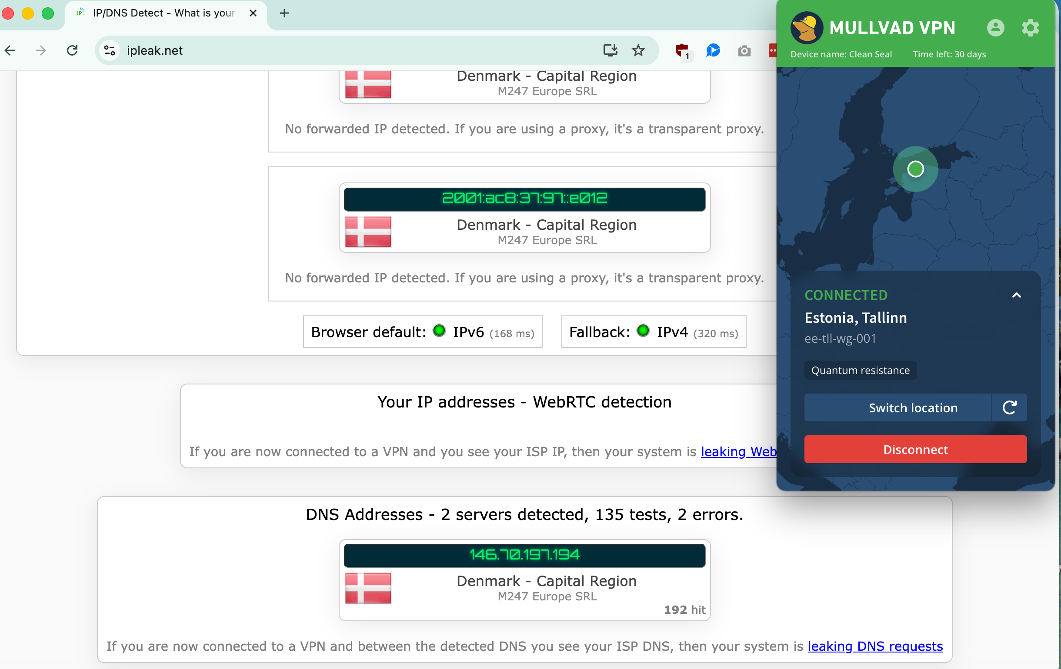Click the Quantum resistance badge

pyautogui.click(x=860, y=370)
